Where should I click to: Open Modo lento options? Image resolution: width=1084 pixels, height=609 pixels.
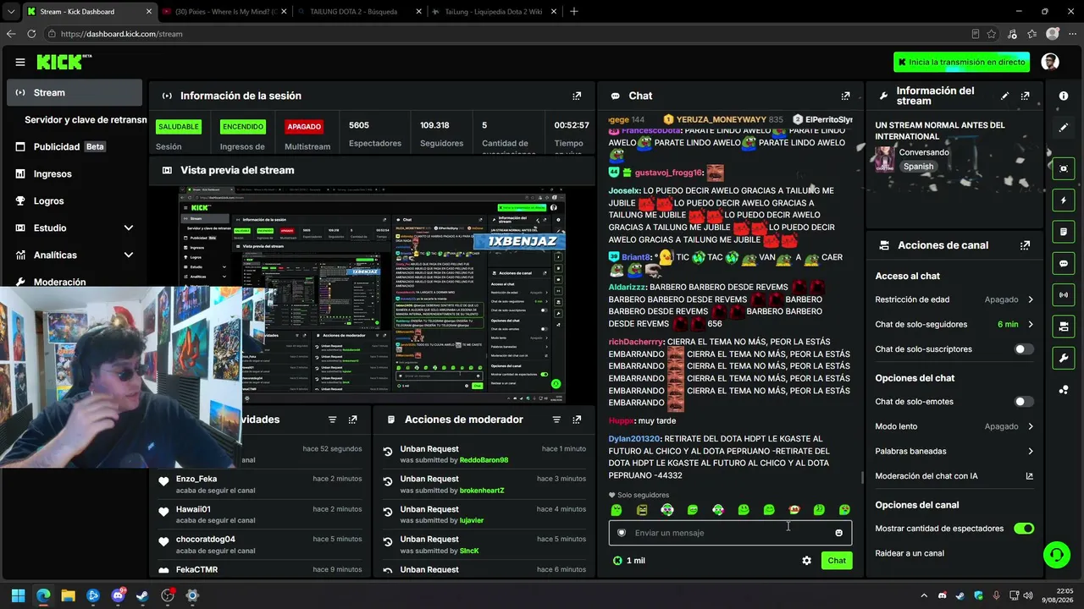coord(954,426)
